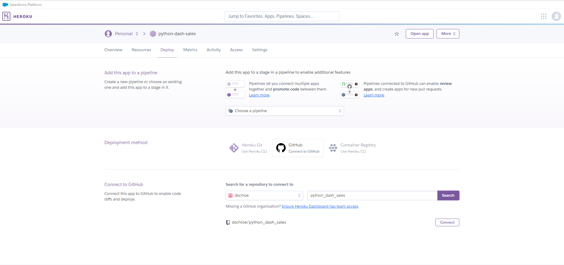Image resolution: width=564 pixels, height=265 pixels.
Task: Open the Access tab
Action: pos(236,50)
